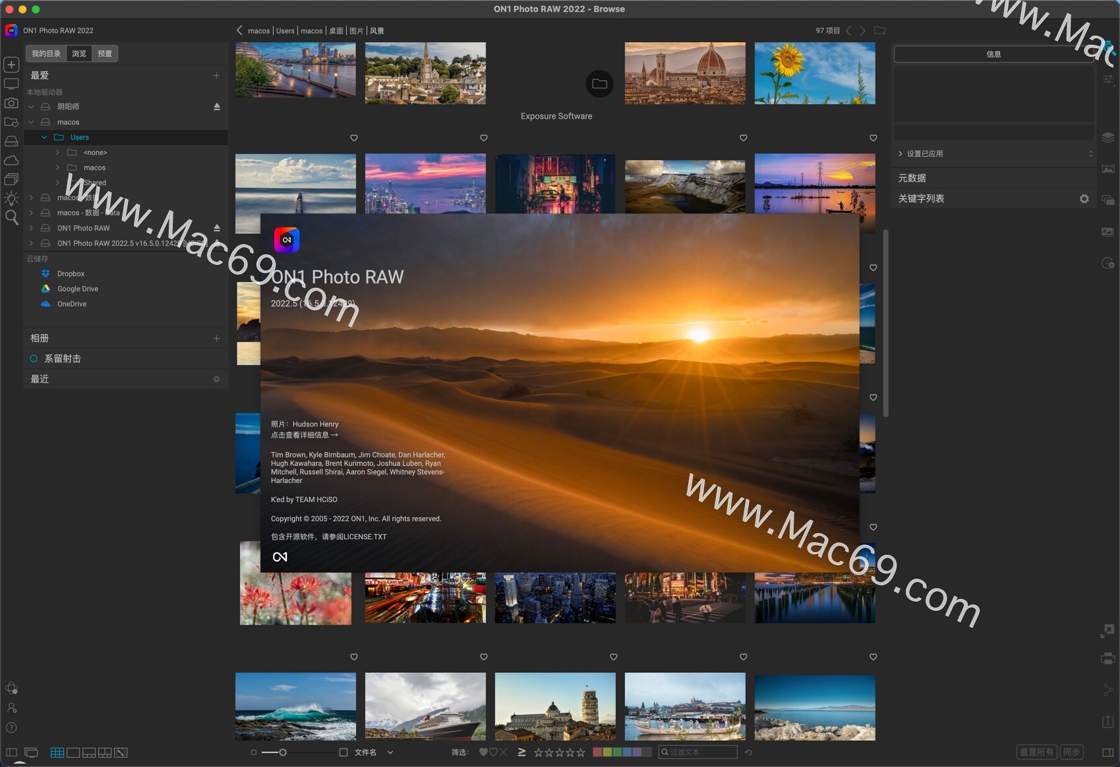Toggle the square checkbox beside 文件名

pos(343,752)
